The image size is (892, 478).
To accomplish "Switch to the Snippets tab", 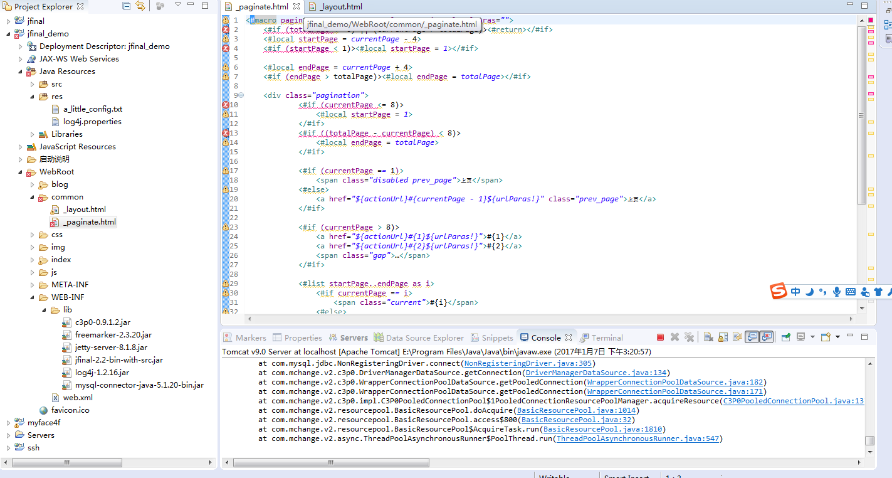I will (x=491, y=337).
